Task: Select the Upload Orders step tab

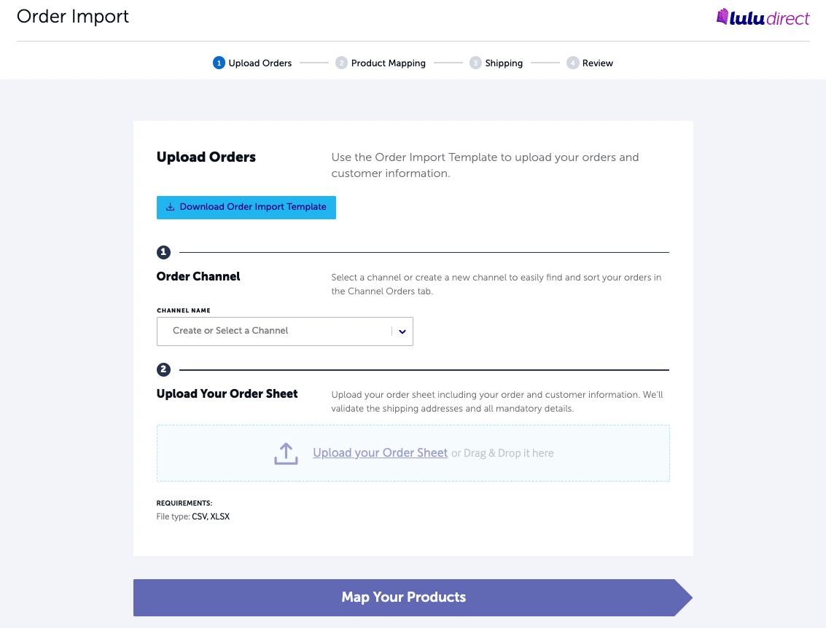Action: click(x=252, y=63)
